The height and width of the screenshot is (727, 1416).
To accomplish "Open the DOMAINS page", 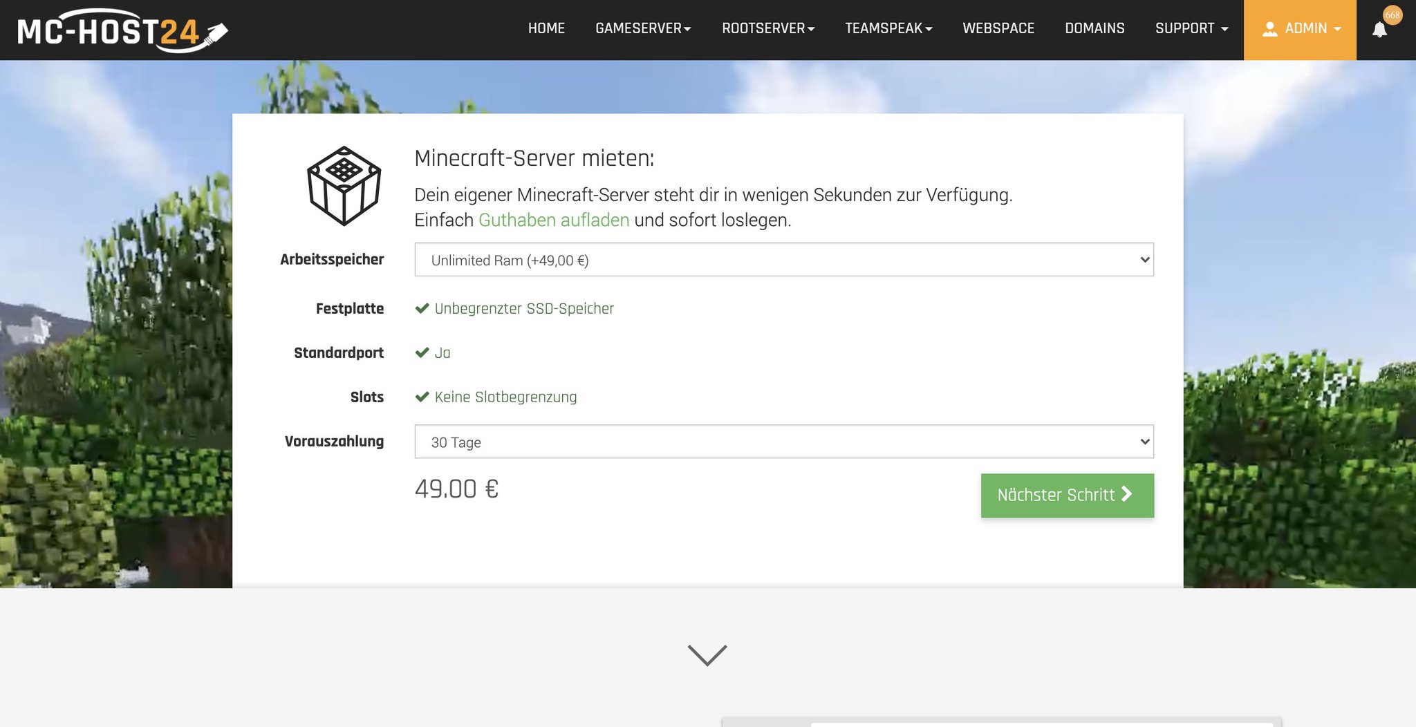I will (1094, 28).
